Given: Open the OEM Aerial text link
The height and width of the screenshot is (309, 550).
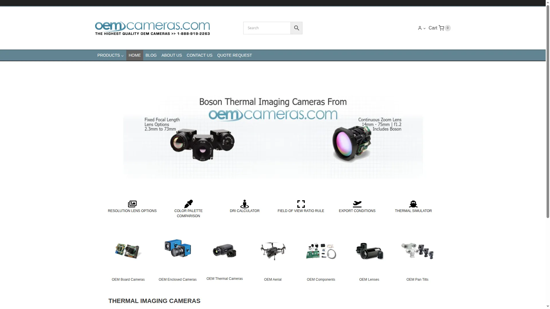Looking at the screenshot, I should coord(273,280).
